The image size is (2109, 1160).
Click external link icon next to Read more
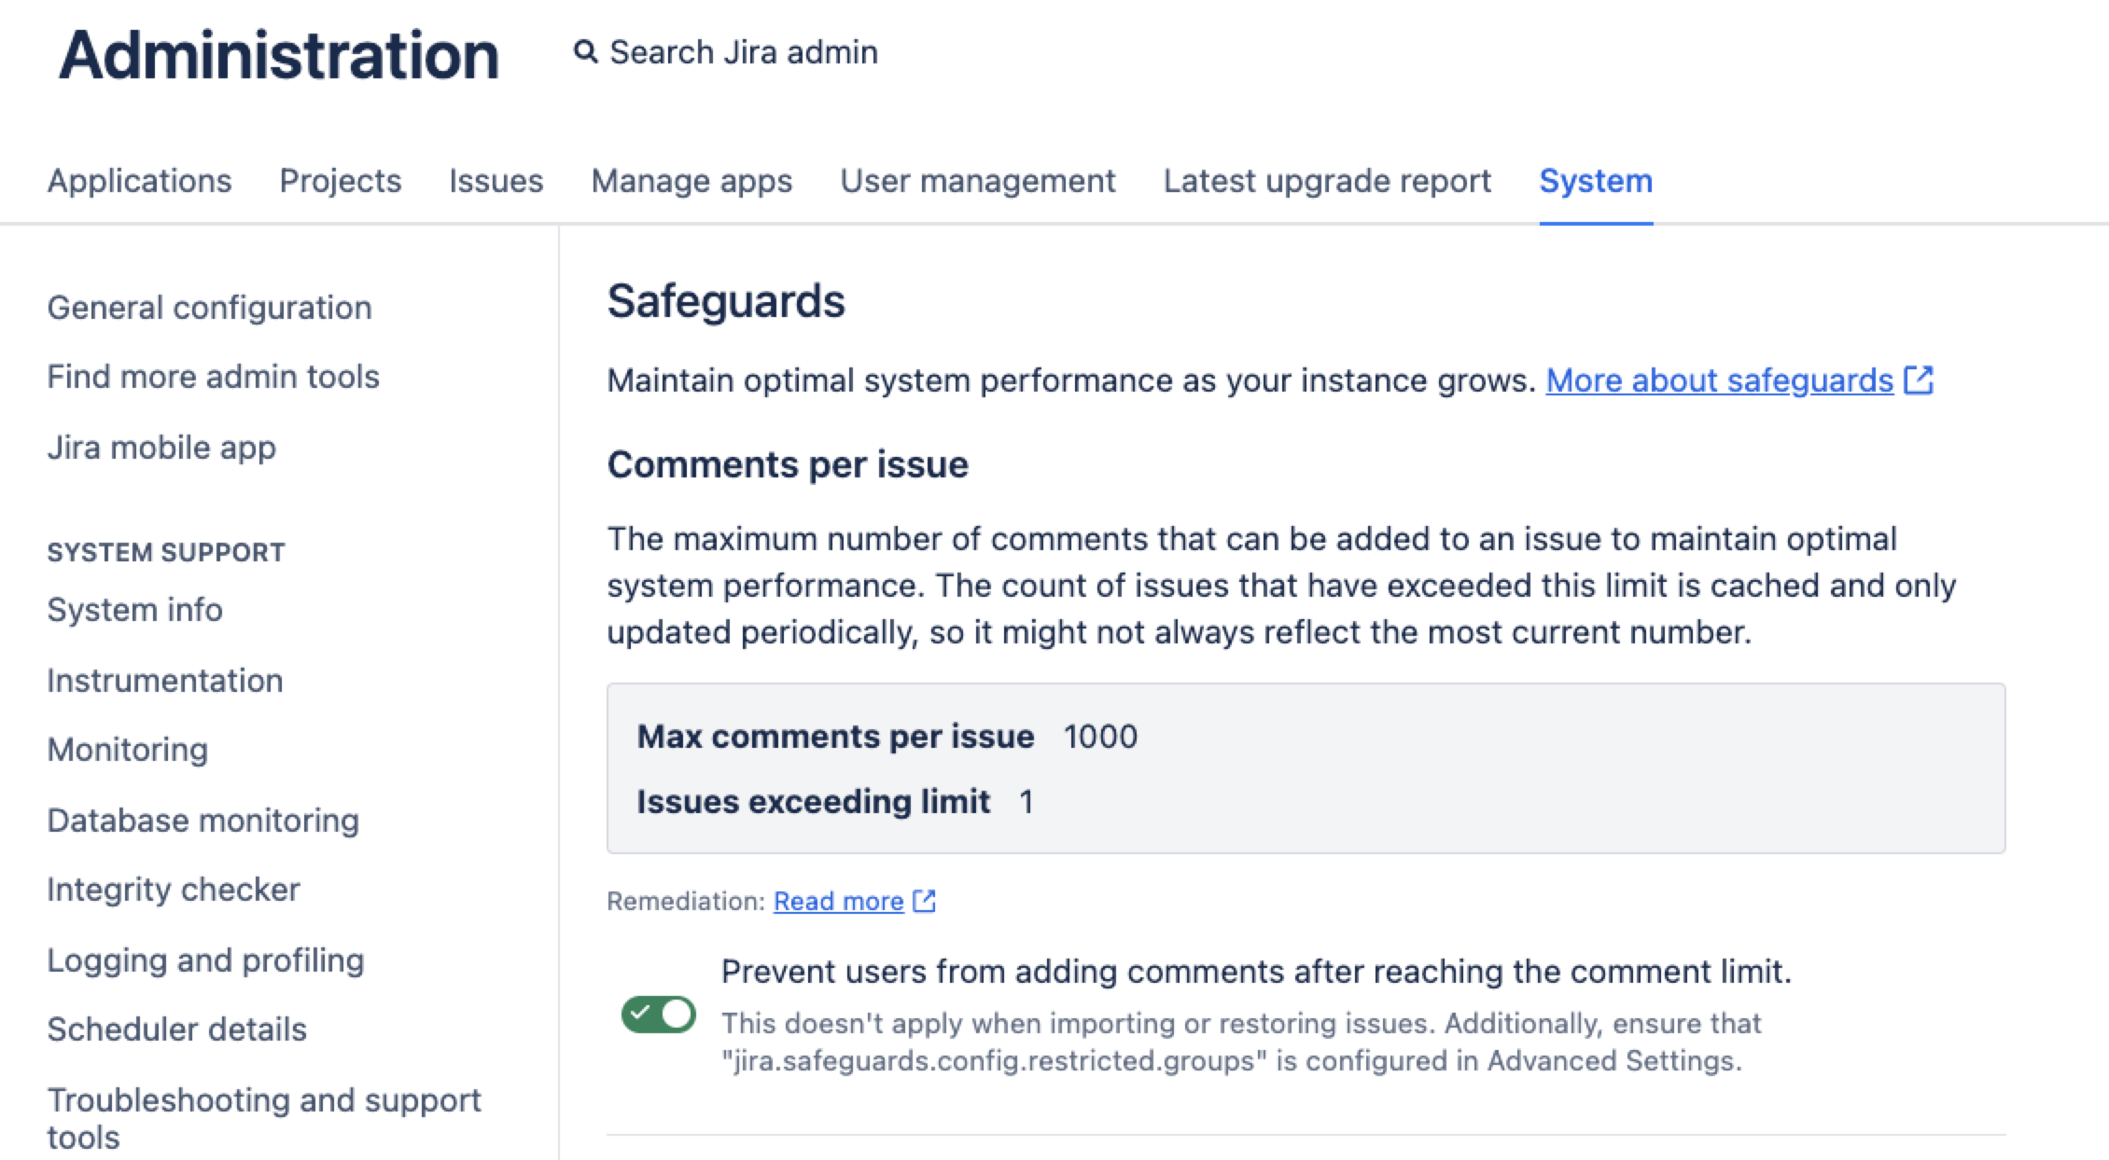(924, 901)
